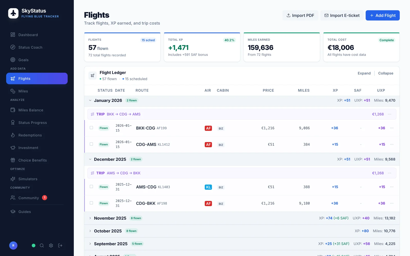410x256 pixels.
Task: Click the green status dot indicator
Action: coord(33,246)
